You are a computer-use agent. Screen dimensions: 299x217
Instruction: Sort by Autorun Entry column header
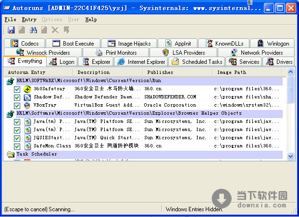(38, 72)
